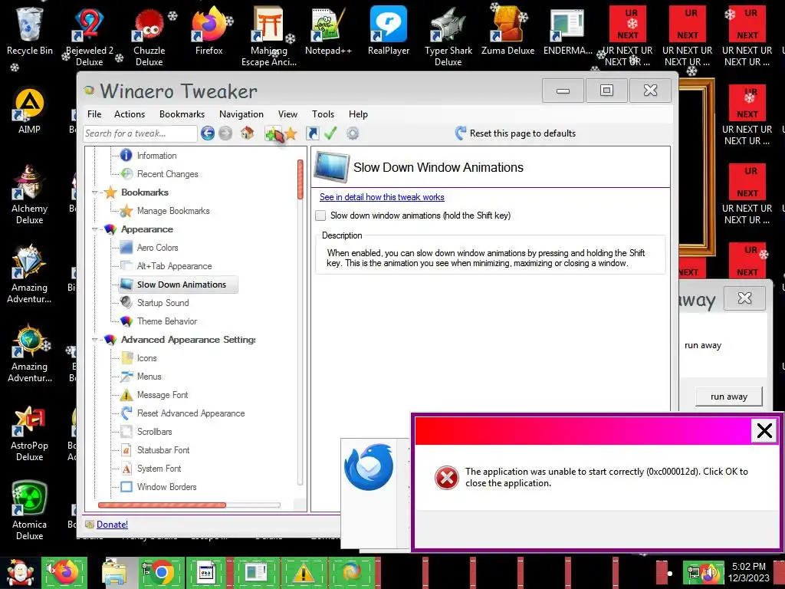Click the yellow warning triangle taskbar icon
The height and width of the screenshot is (589, 785).
[x=304, y=573]
